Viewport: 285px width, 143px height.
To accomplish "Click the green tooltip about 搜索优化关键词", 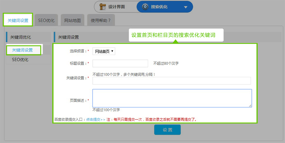I will pos(173,35).
